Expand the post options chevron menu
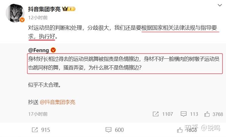The width and height of the screenshot is (226, 137). click(220, 5)
